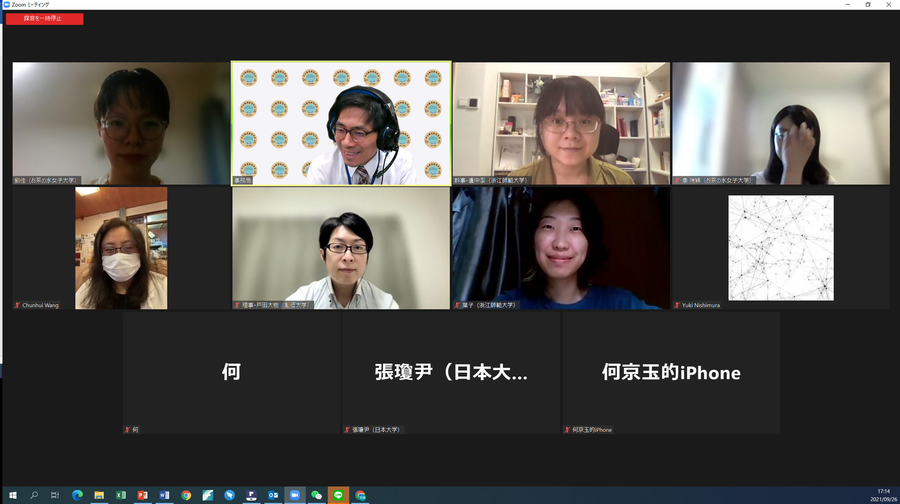Select 理事・戸田大樹（創価大学）video tile
The width and height of the screenshot is (900, 504).
click(341, 248)
